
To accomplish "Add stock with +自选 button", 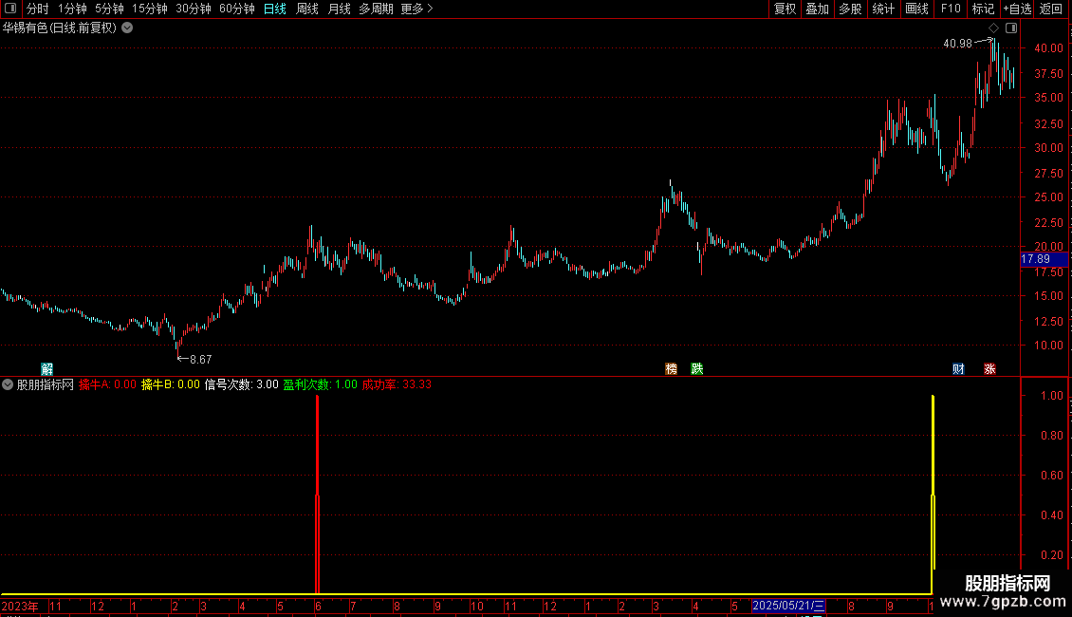I will click(1017, 9).
